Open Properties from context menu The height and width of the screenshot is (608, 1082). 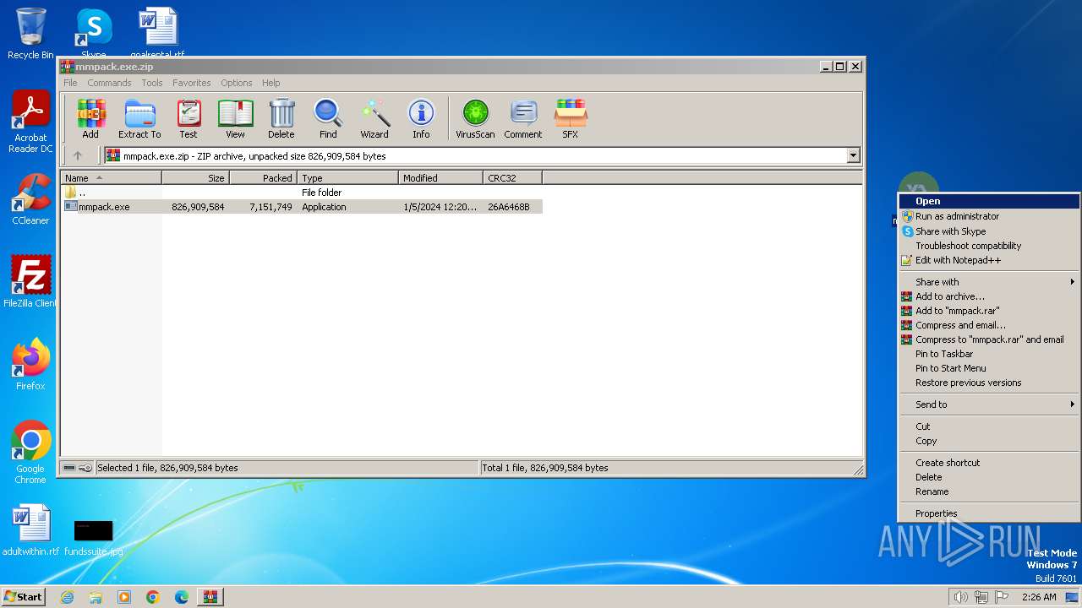989,513
